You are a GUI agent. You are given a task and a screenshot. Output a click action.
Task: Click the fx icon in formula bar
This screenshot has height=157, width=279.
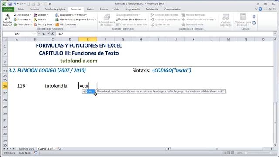(53, 34)
